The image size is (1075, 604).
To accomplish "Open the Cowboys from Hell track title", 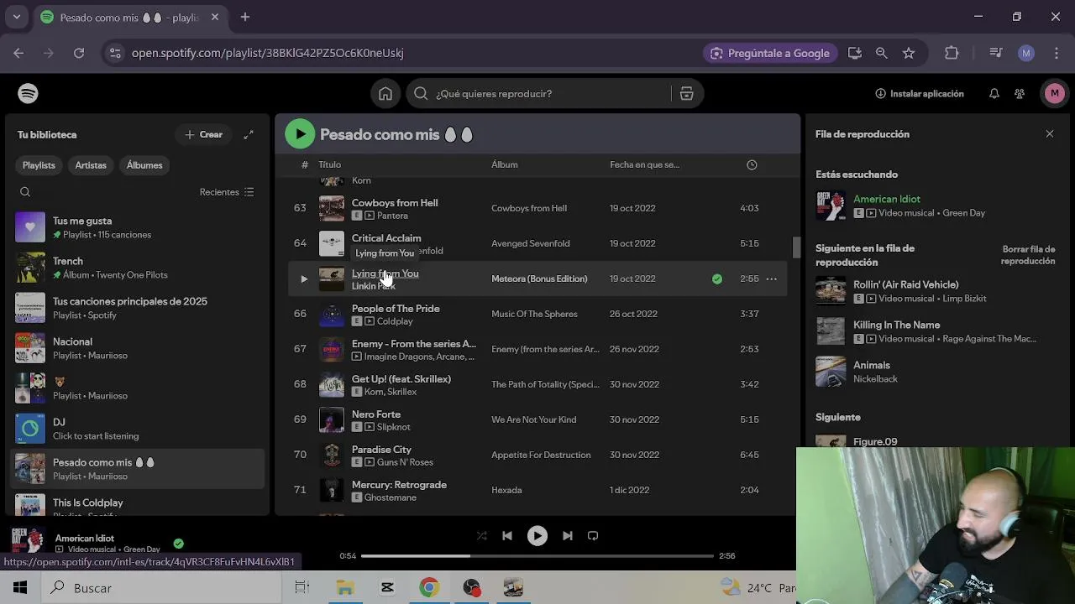I will click(395, 203).
